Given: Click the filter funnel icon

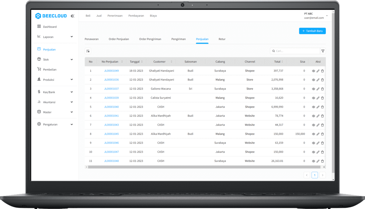Looking at the screenshot, I should tap(323, 51).
